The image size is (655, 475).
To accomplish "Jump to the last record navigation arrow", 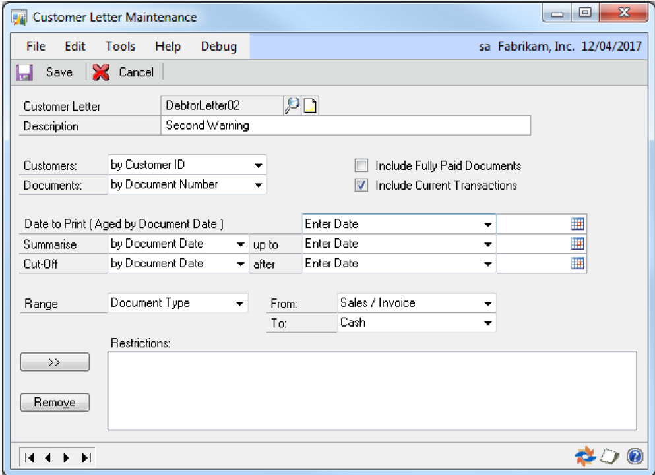I will pos(87,457).
